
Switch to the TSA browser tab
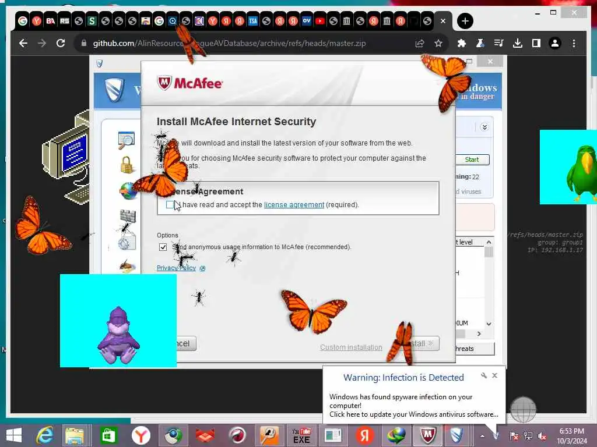click(253, 21)
